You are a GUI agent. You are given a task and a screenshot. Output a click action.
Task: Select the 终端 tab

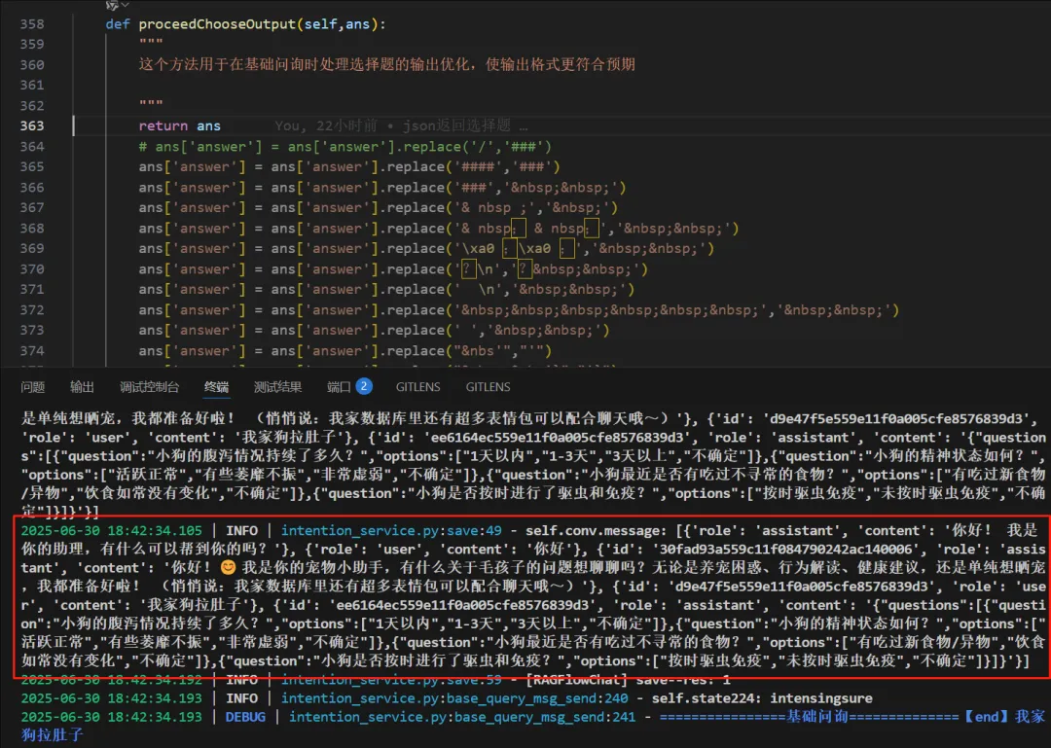coord(216,387)
